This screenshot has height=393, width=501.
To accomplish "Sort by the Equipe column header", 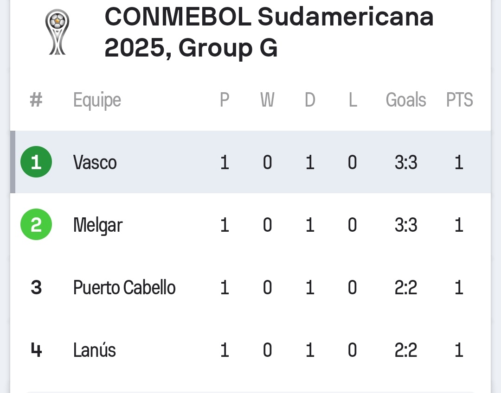I will click(x=97, y=100).
